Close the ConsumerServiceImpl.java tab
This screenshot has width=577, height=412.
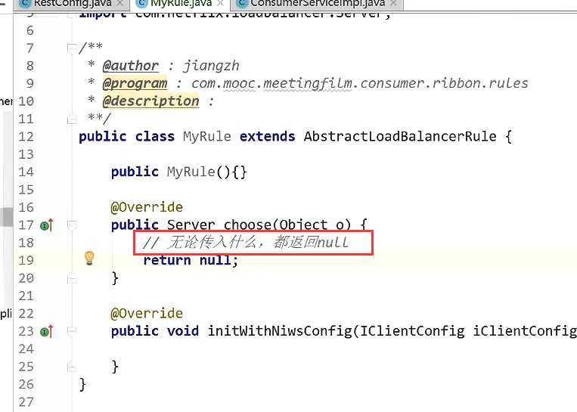click(x=393, y=4)
